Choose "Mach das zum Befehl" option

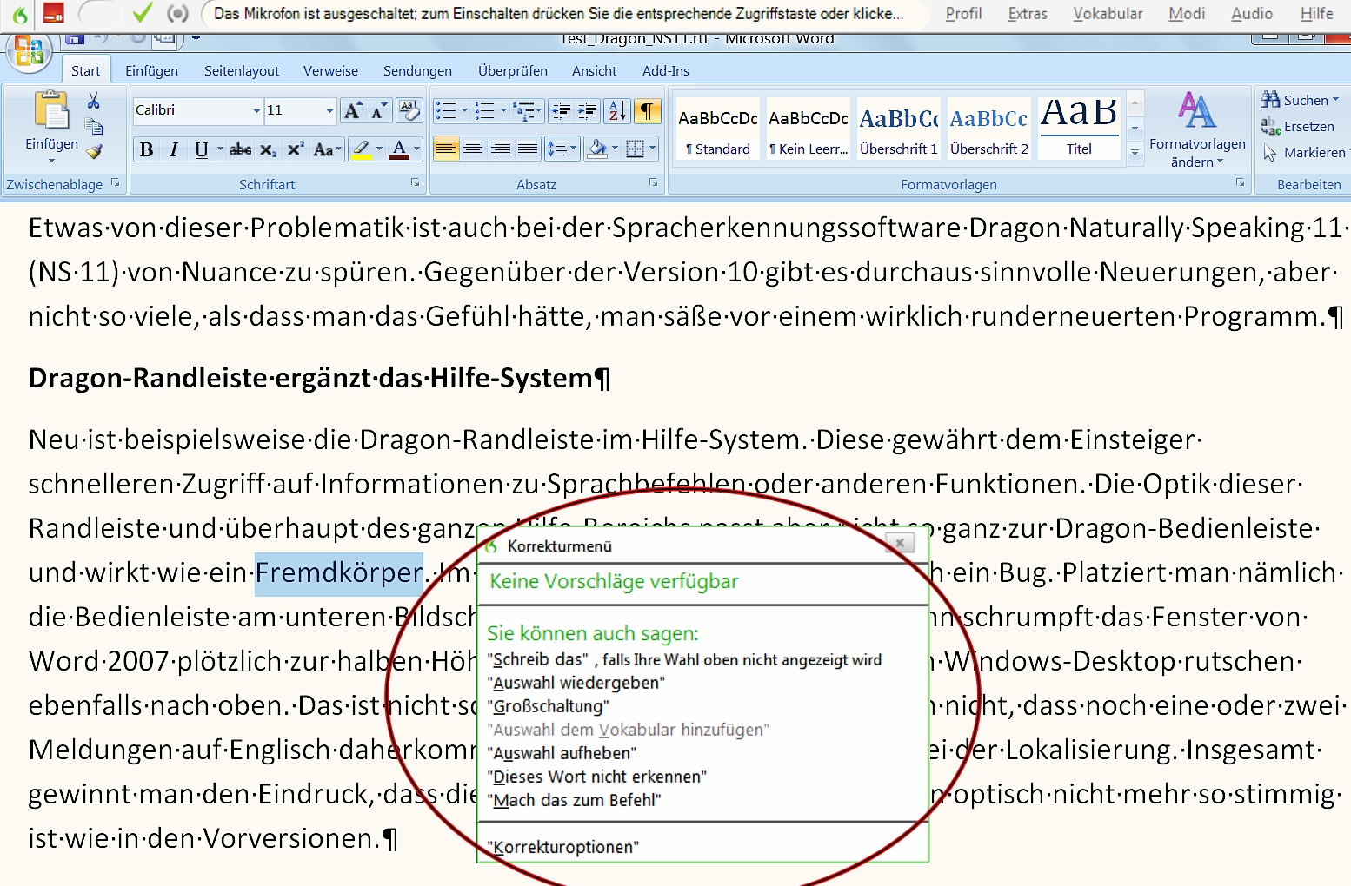coord(575,800)
